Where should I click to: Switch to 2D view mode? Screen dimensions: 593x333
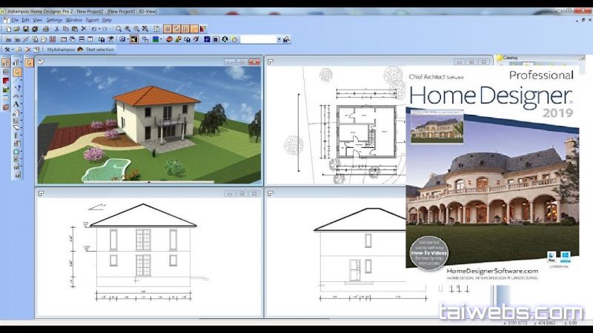click(8, 40)
